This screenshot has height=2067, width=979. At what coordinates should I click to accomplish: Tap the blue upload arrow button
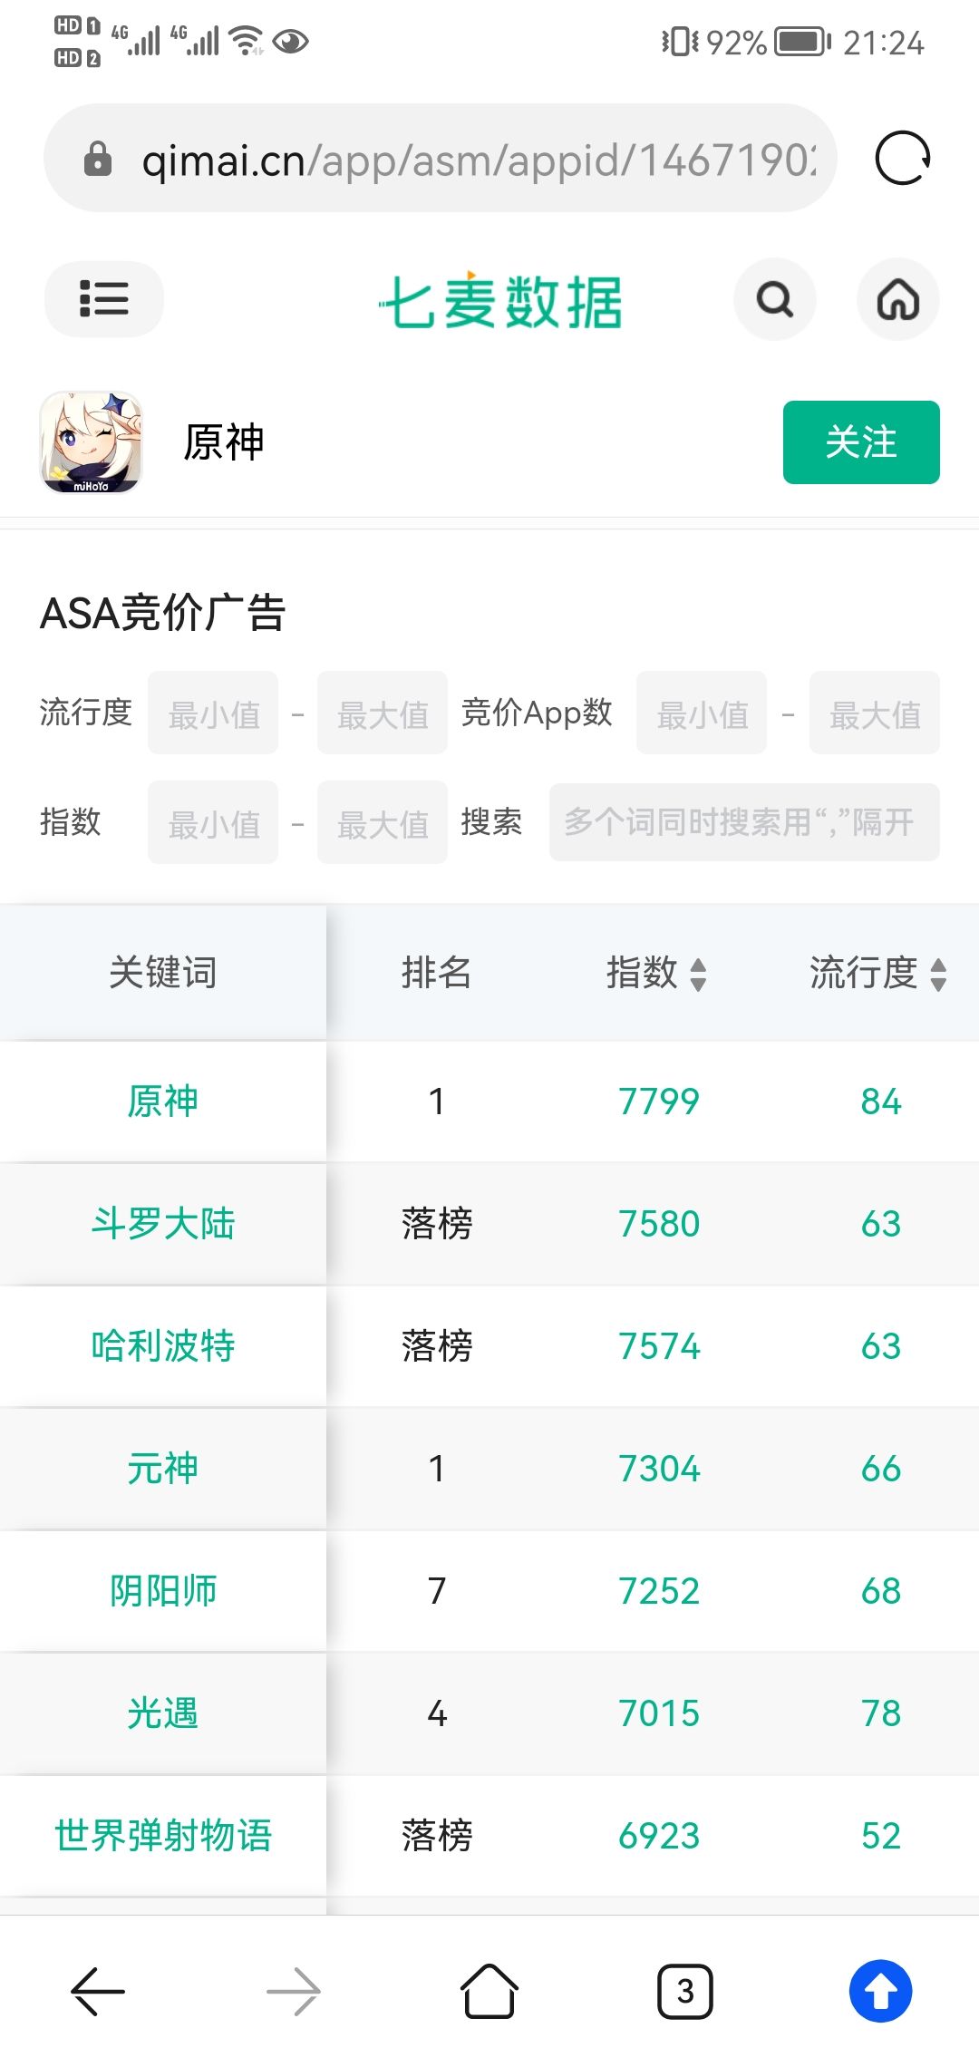tap(881, 1992)
